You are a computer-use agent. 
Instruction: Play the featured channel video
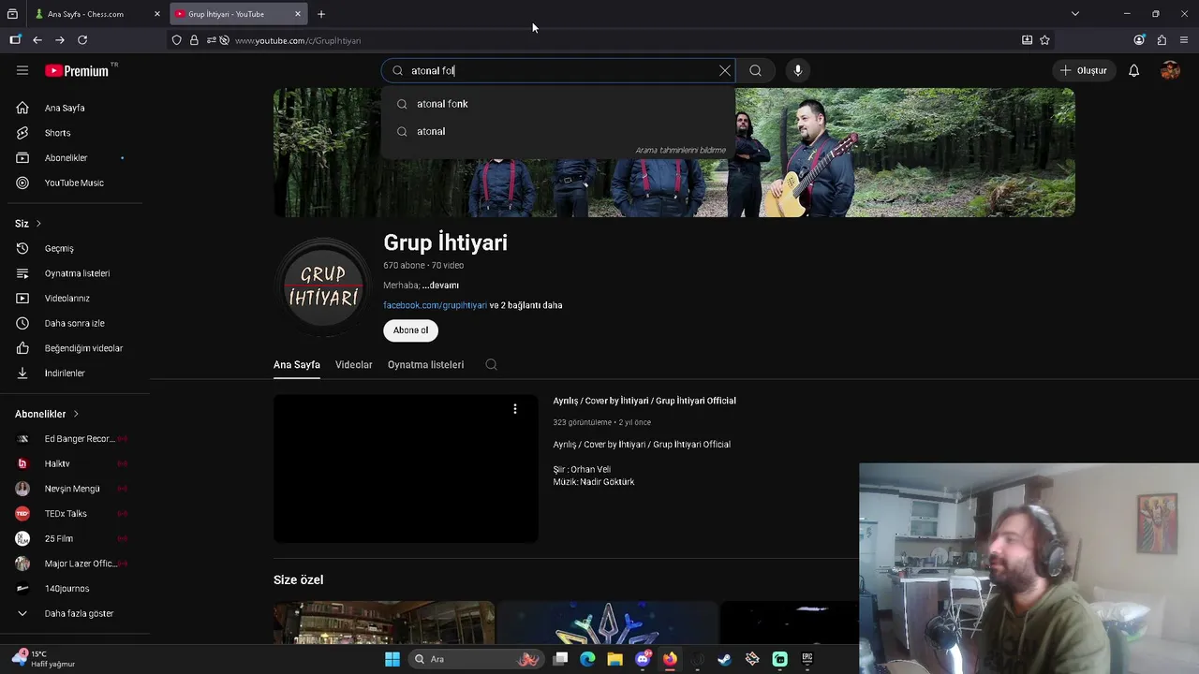[406, 468]
